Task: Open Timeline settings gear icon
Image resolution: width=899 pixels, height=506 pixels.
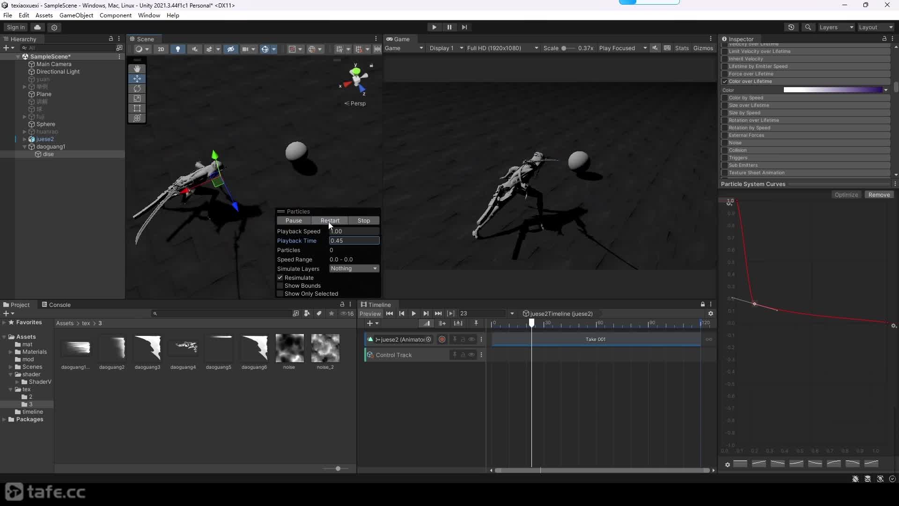Action: pyautogui.click(x=710, y=313)
